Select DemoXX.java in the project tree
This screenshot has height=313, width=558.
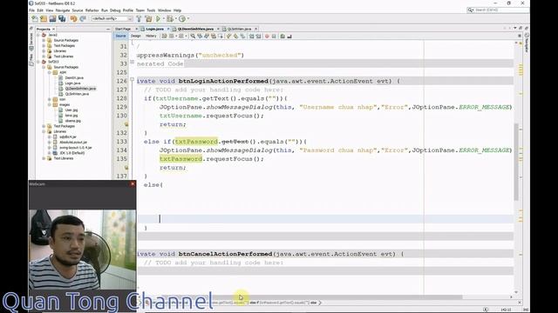74,77
